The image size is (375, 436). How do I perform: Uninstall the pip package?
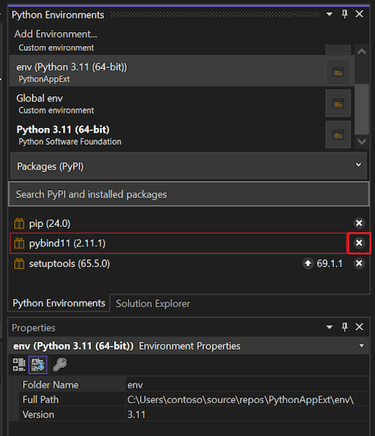[359, 223]
